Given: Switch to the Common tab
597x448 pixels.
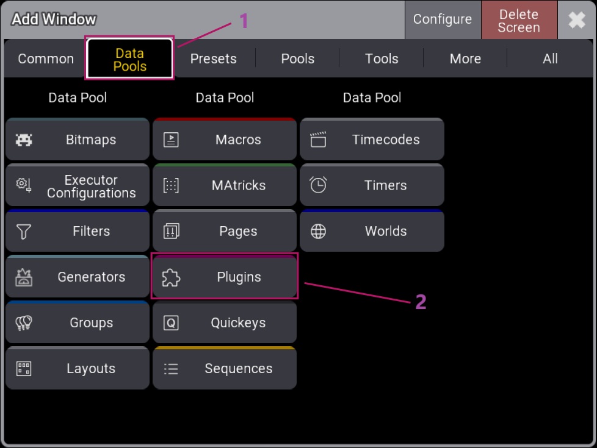Looking at the screenshot, I should tap(46, 59).
